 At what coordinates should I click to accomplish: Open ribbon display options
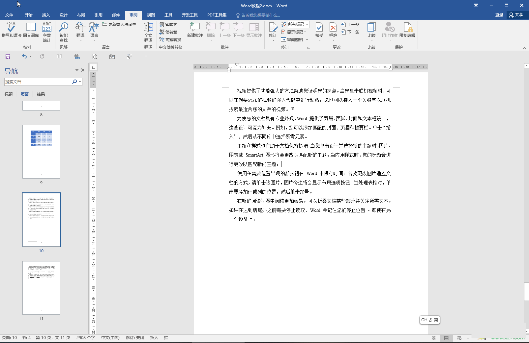pyautogui.click(x=476, y=6)
